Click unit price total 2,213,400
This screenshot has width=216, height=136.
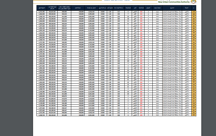click(91, 92)
